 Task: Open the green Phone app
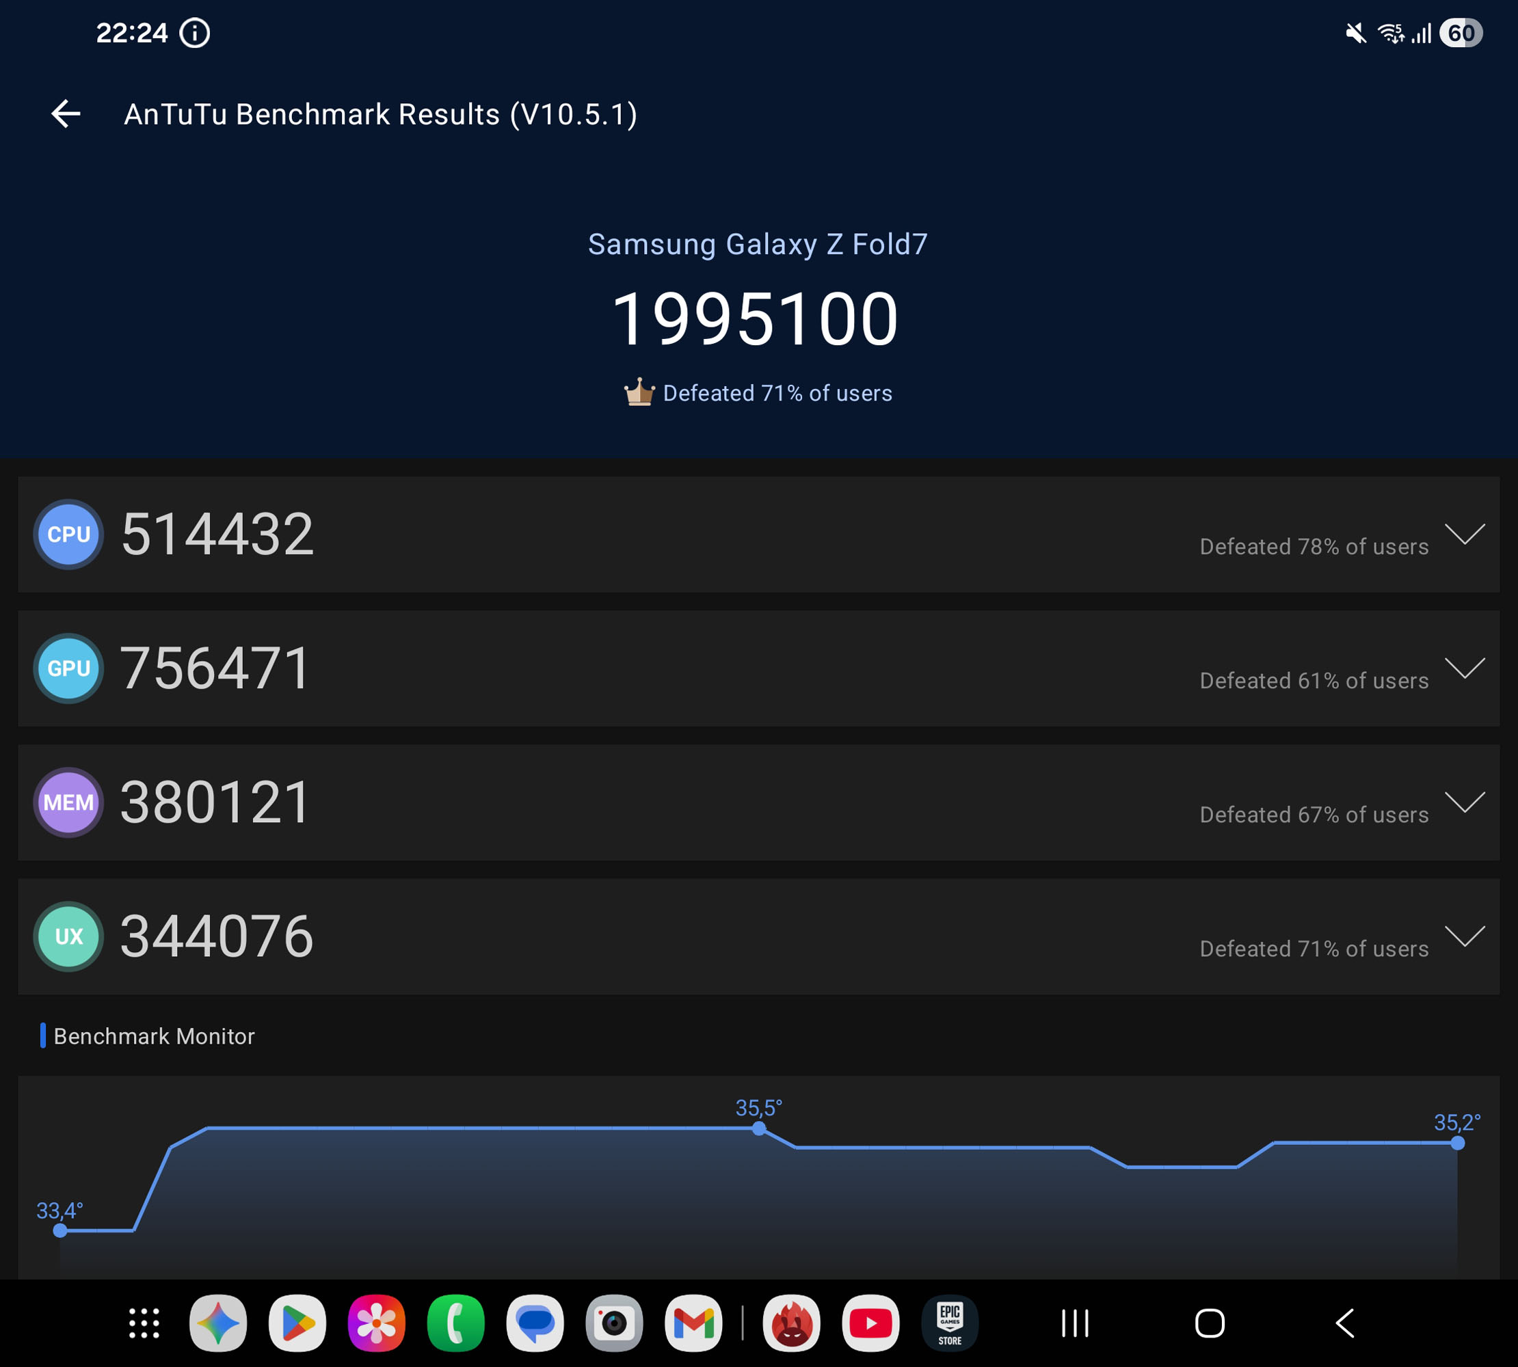point(456,1323)
